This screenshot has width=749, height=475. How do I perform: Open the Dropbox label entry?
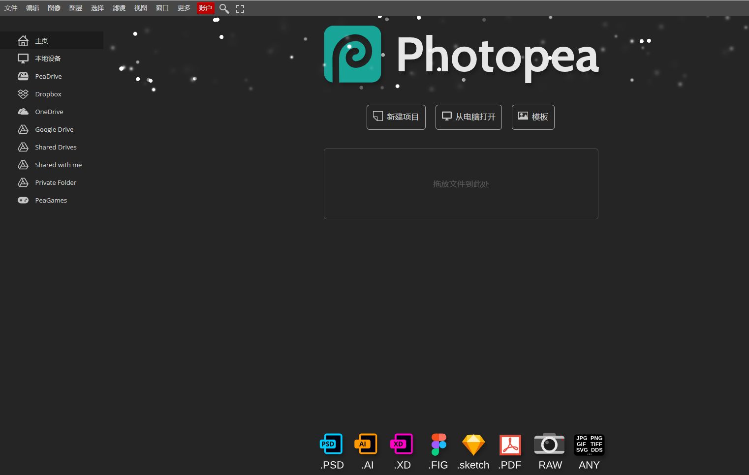click(48, 94)
